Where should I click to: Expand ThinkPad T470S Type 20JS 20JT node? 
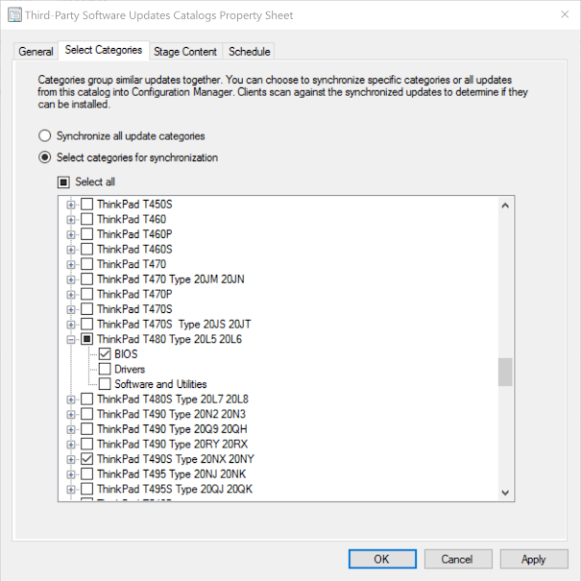click(x=71, y=325)
